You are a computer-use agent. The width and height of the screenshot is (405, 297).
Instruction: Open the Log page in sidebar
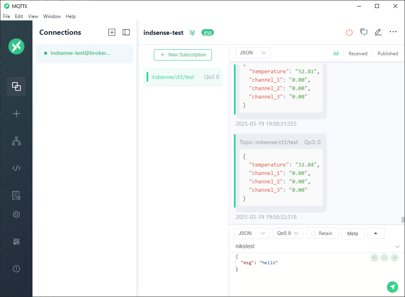[16, 195]
